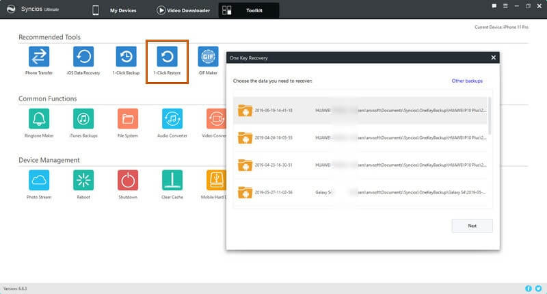This screenshot has width=547, height=294.
Task: Click the Reboot device icon
Action: (83, 180)
